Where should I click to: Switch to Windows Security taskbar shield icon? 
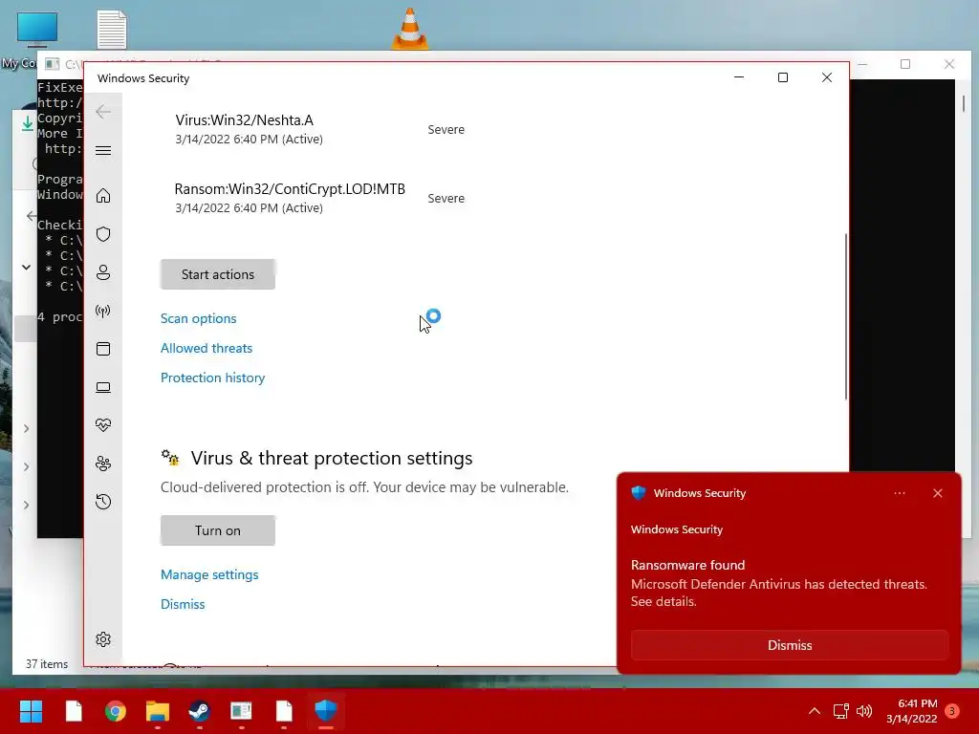pos(326,711)
